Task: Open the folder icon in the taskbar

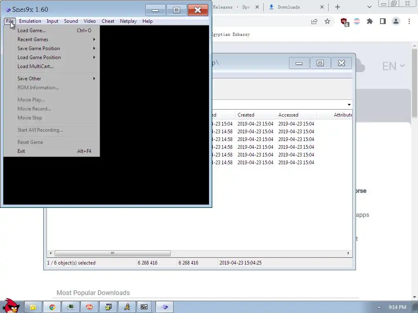Action: (x=33, y=307)
